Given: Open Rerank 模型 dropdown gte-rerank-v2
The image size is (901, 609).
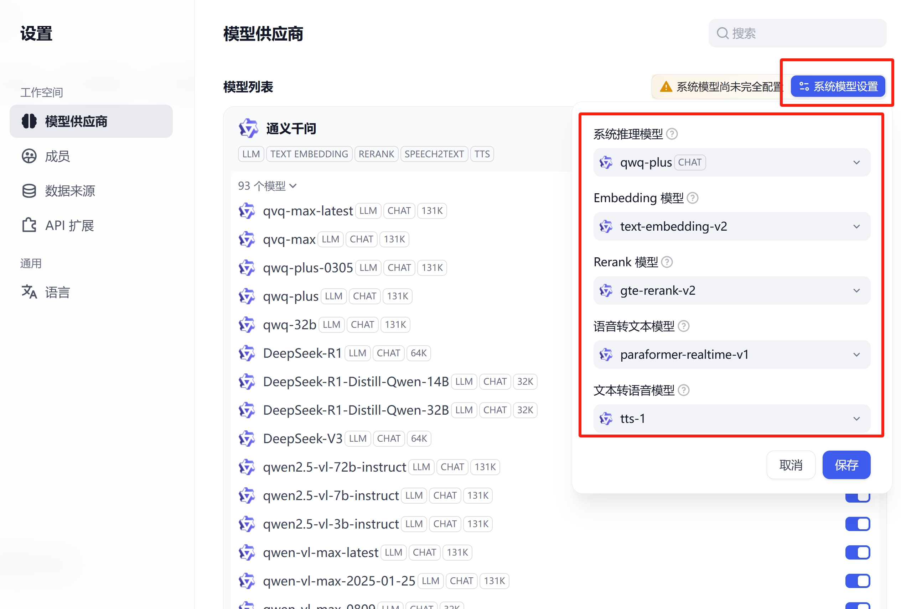Looking at the screenshot, I should (x=731, y=290).
